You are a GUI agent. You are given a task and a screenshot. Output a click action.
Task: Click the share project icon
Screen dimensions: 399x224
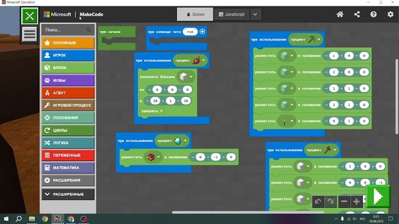click(357, 14)
